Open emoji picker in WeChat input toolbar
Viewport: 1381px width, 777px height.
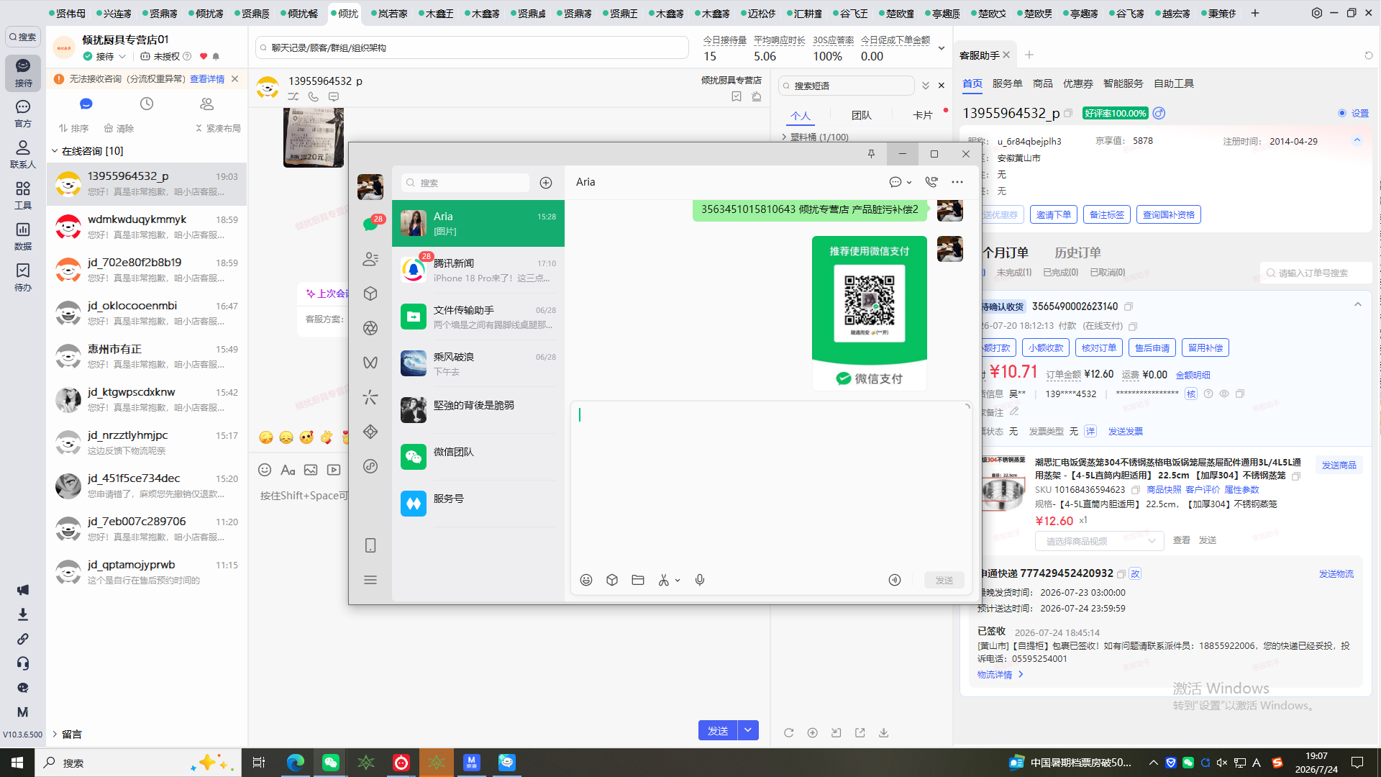point(586,580)
